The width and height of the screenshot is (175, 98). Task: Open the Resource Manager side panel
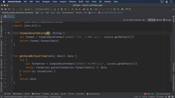click(1, 48)
